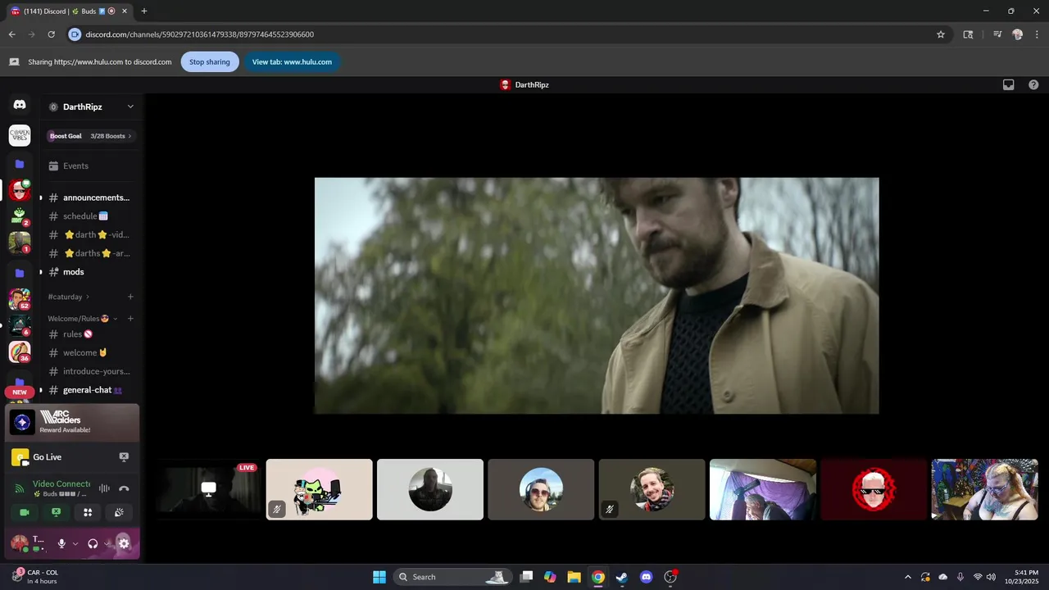Screen dimensions: 1049x590
Task: Open microphone input options arrow
Action: 75,542
